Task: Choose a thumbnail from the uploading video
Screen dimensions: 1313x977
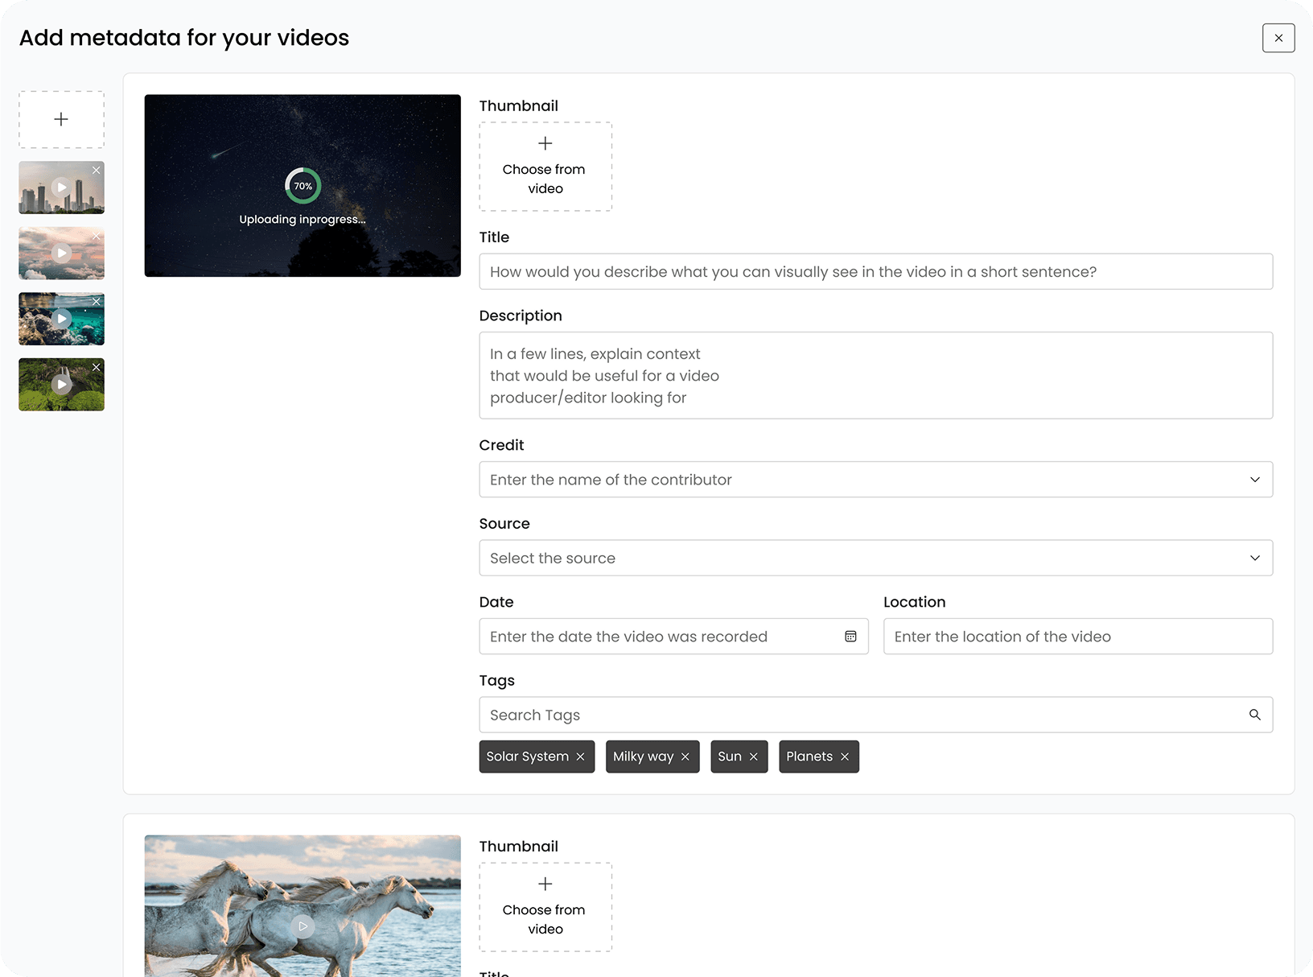Action: [545, 167]
